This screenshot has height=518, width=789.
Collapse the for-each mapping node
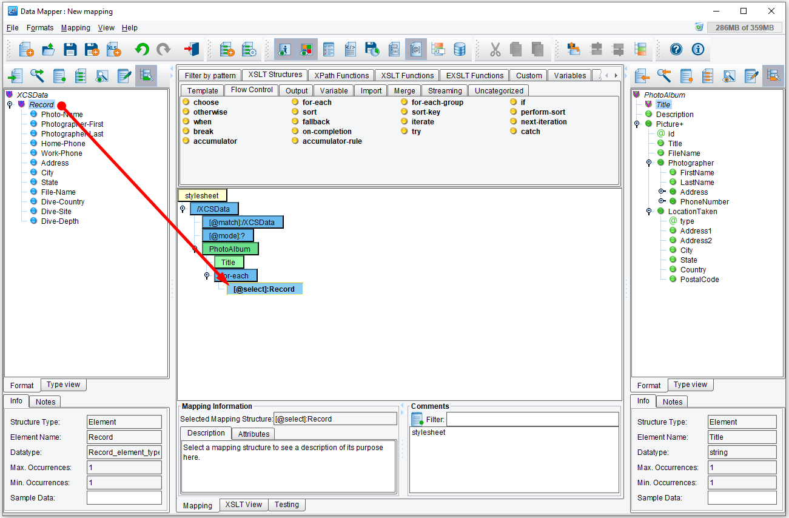(206, 276)
